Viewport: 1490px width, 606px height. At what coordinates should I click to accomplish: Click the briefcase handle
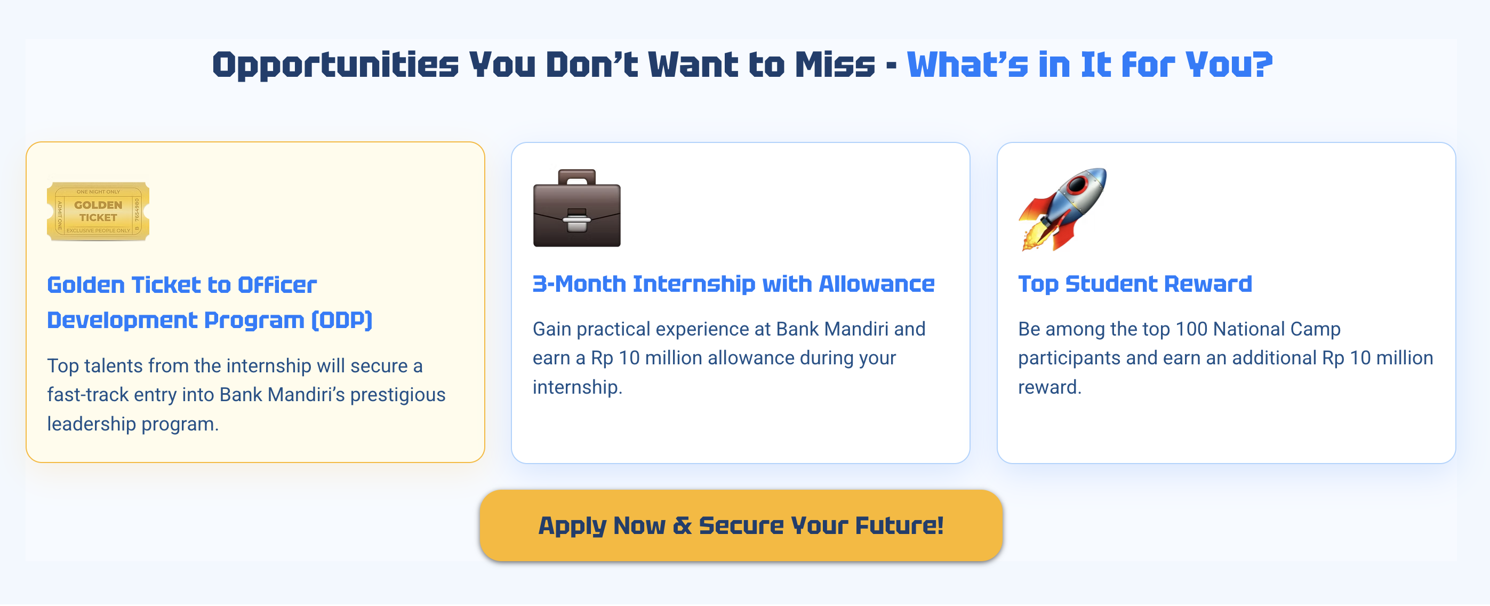[576, 177]
